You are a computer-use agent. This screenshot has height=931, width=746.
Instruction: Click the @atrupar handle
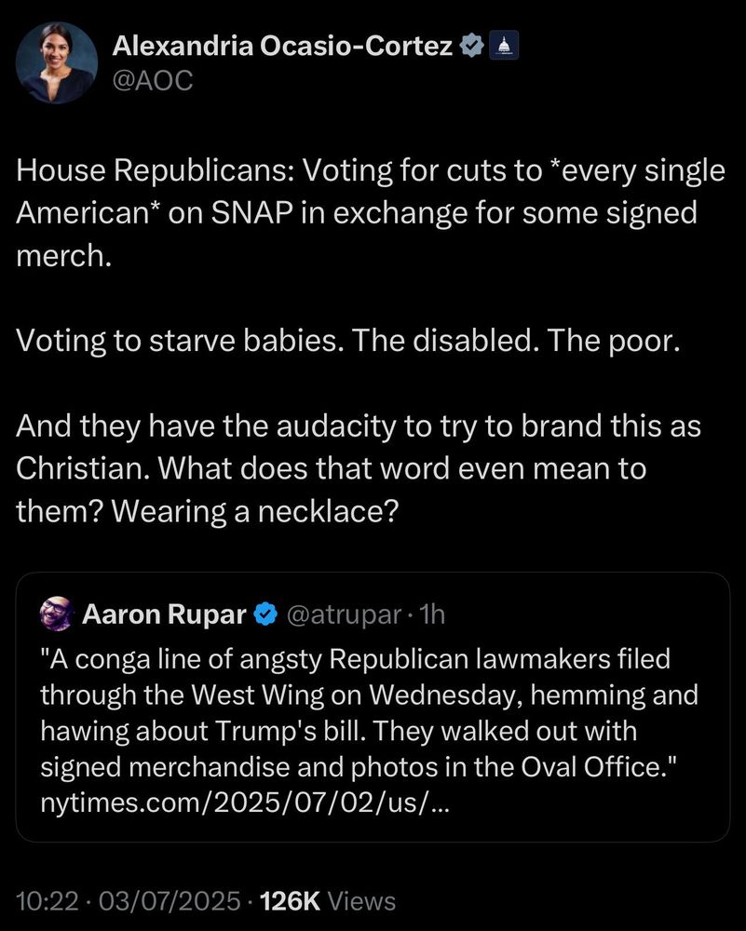coord(344,615)
